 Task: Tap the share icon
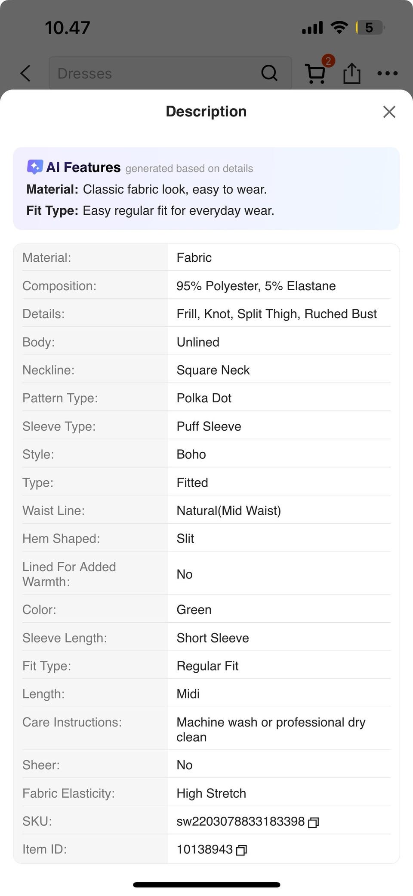point(351,73)
